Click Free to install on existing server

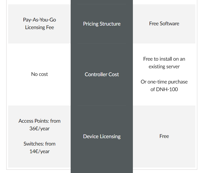pyautogui.click(x=164, y=63)
